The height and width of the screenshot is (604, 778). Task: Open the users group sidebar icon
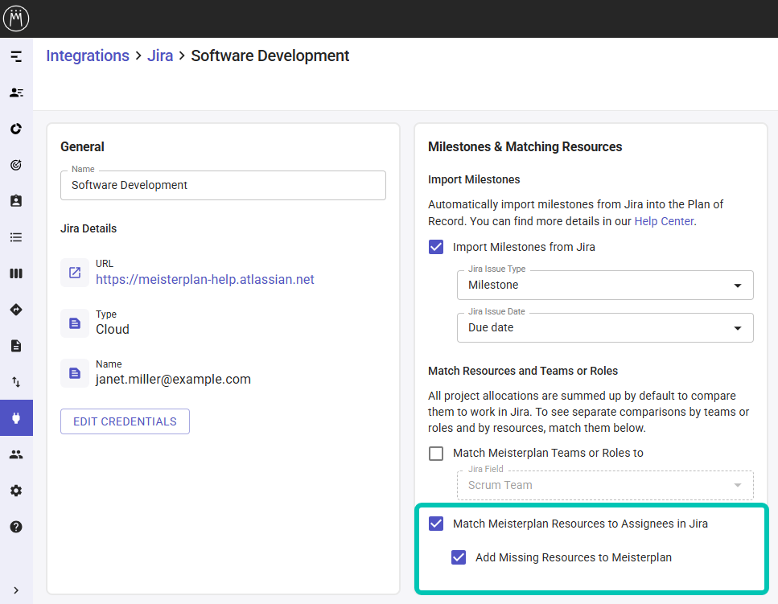pyautogui.click(x=16, y=454)
